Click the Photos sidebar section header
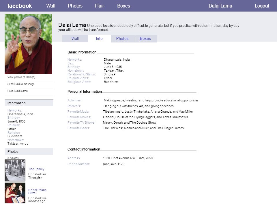 point(29,152)
